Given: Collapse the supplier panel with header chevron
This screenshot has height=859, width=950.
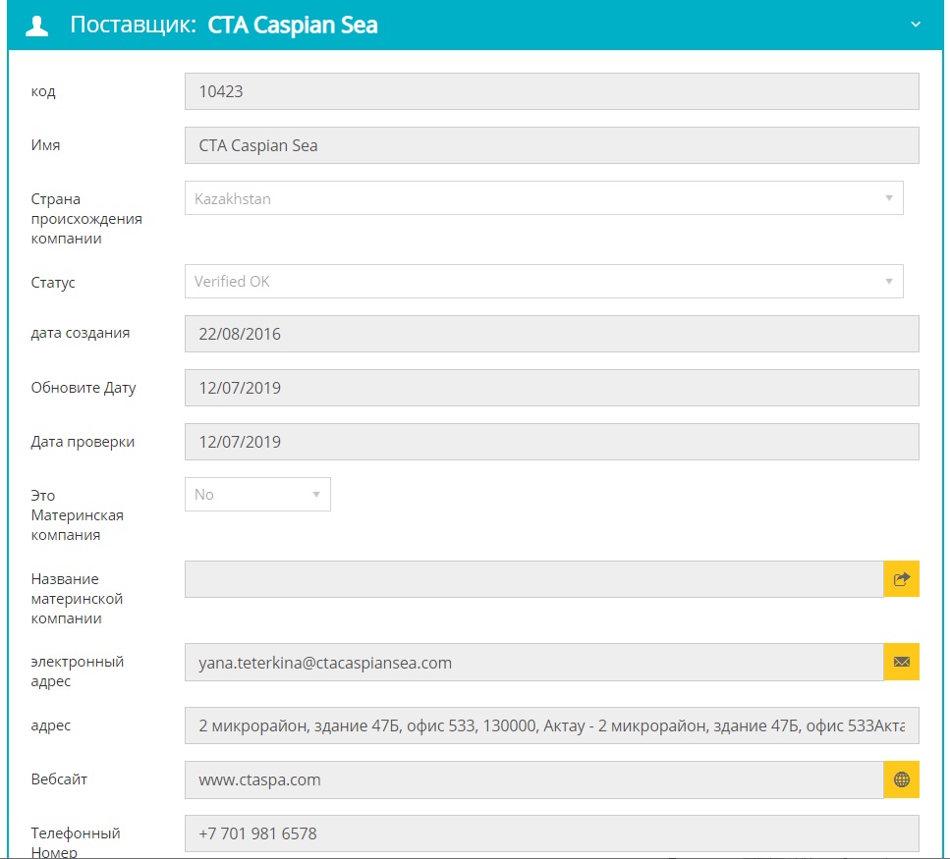Looking at the screenshot, I should point(916,25).
